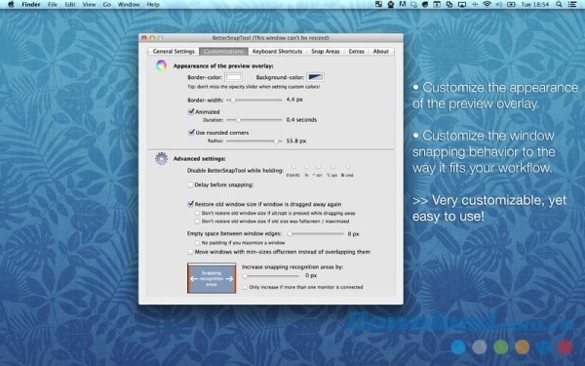Select the fn modifier option
Viewport: 585px width, 366px height.
(x=307, y=167)
